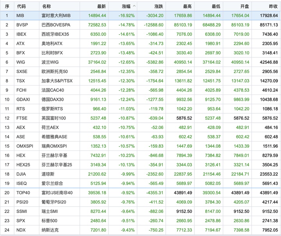The width and height of the screenshot is (281, 236).
Task: Click 纳斯达克 index name
Action: coord(50,230)
